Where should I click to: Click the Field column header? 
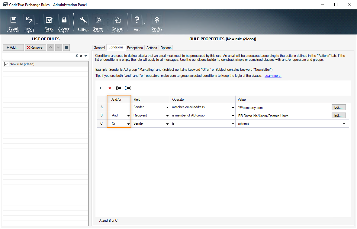[x=150, y=100]
